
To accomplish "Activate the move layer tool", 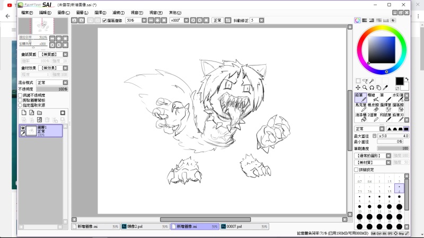I will (358, 87).
